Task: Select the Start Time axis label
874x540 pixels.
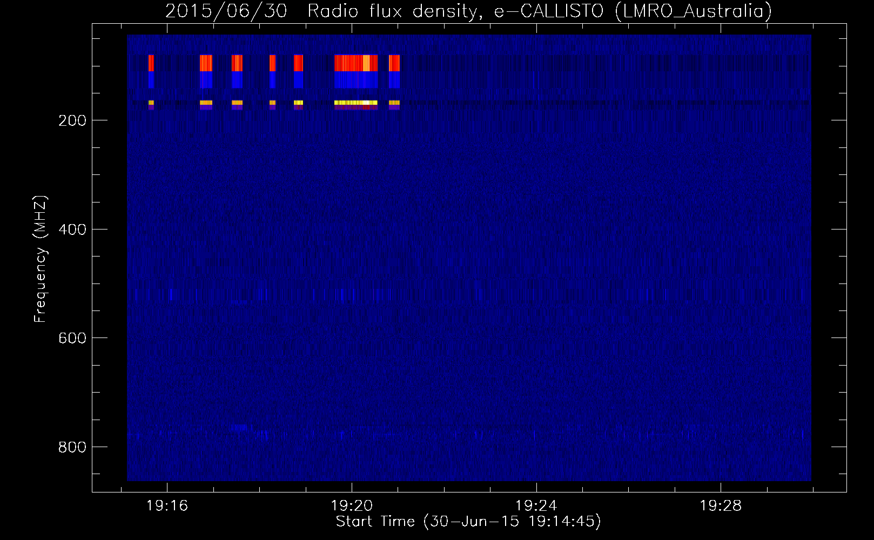Action: 468,522
